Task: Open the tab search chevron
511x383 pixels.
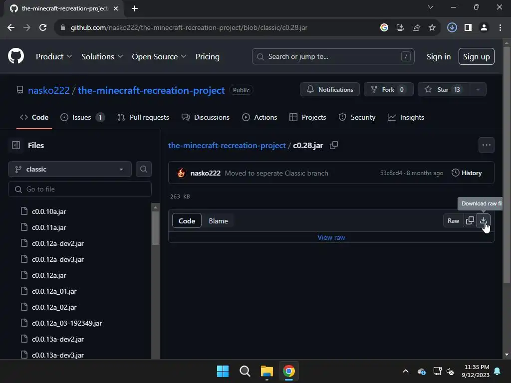Action: click(x=431, y=7)
